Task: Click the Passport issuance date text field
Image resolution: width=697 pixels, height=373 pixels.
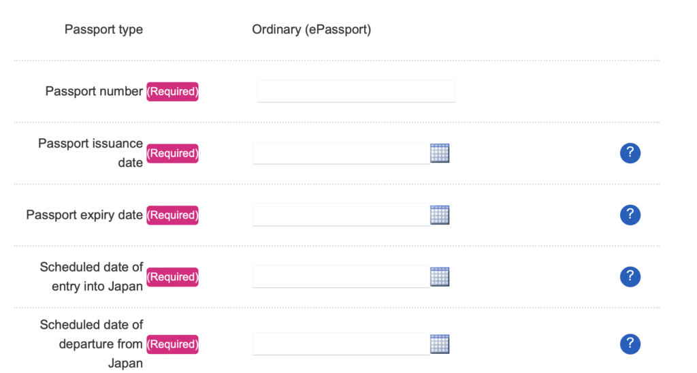Action: tap(341, 153)
